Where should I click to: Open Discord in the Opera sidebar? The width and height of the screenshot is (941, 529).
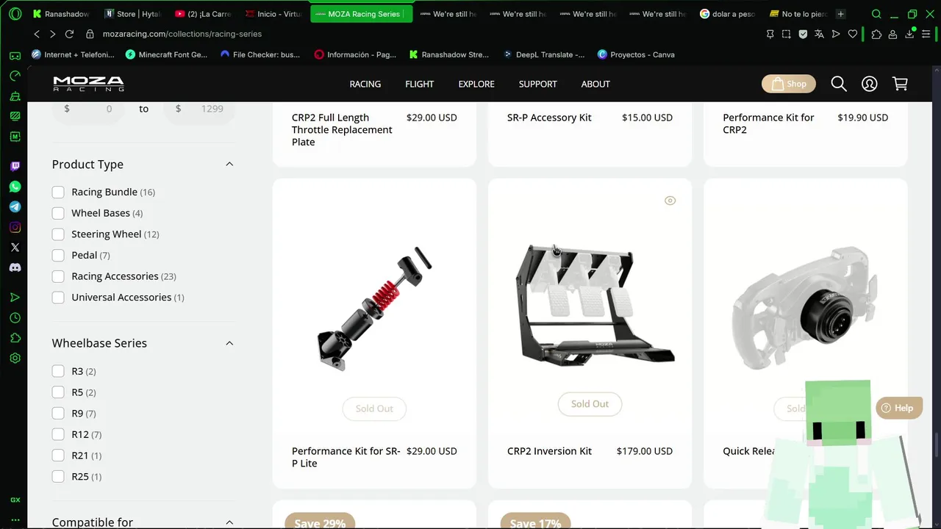coord(15,268)
